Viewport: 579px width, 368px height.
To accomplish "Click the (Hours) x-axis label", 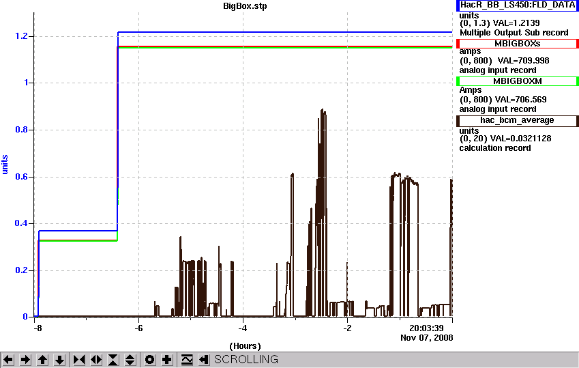I will coord(245,346).
